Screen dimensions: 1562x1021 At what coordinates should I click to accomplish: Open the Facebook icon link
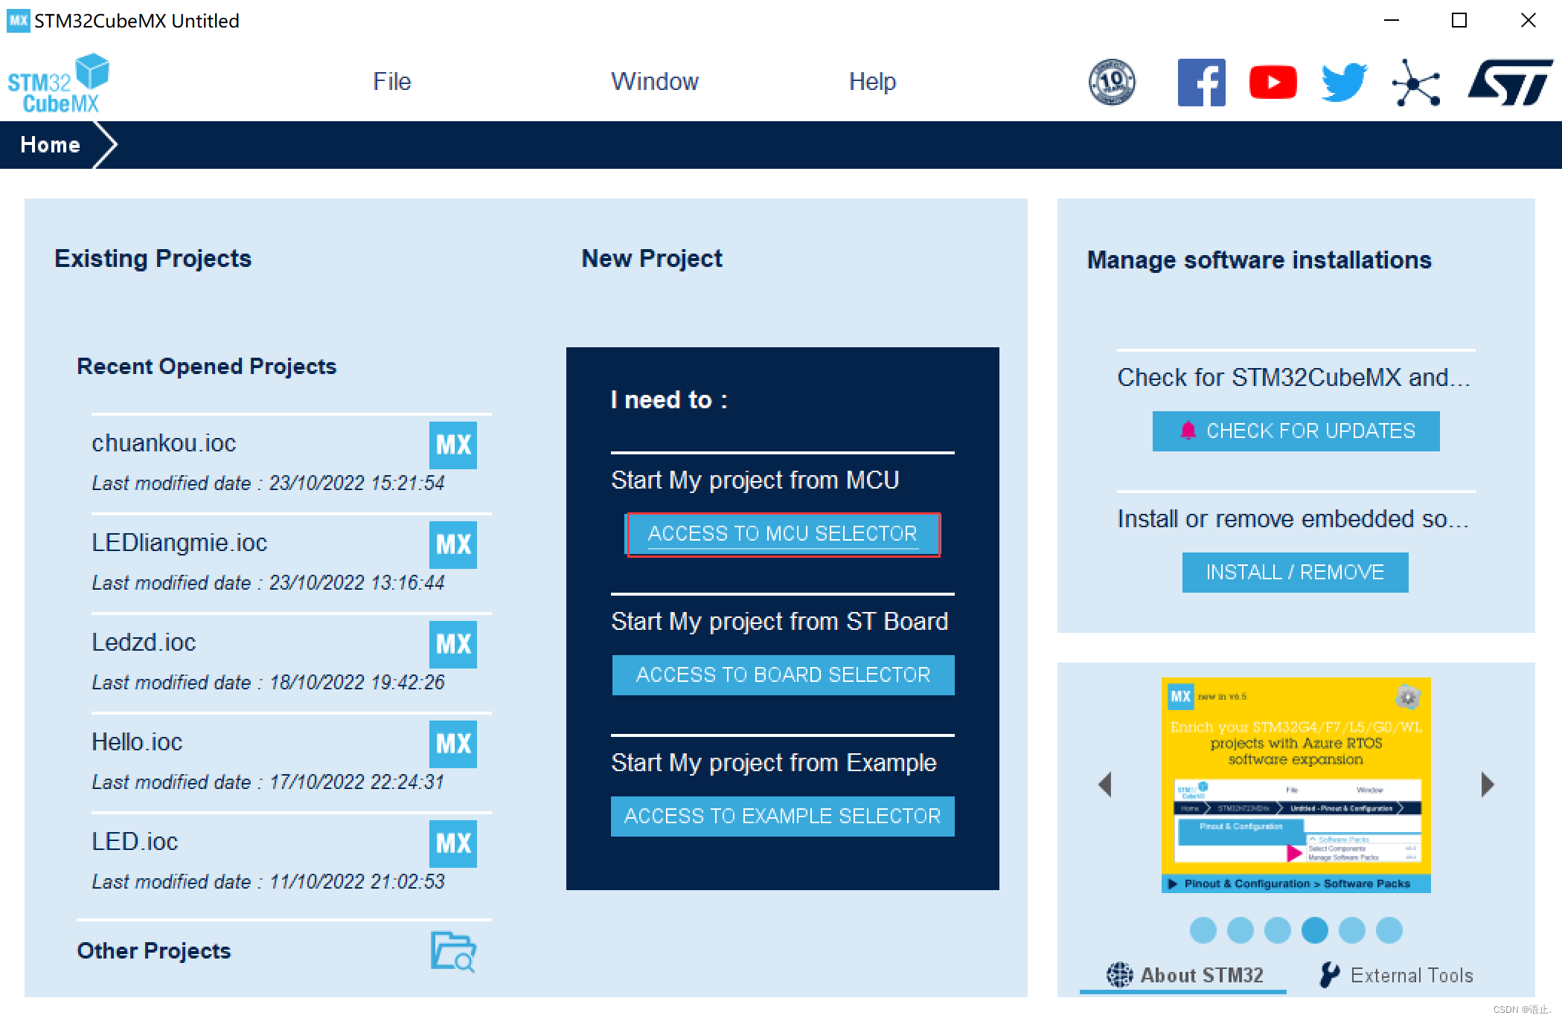pos(1200,83)
